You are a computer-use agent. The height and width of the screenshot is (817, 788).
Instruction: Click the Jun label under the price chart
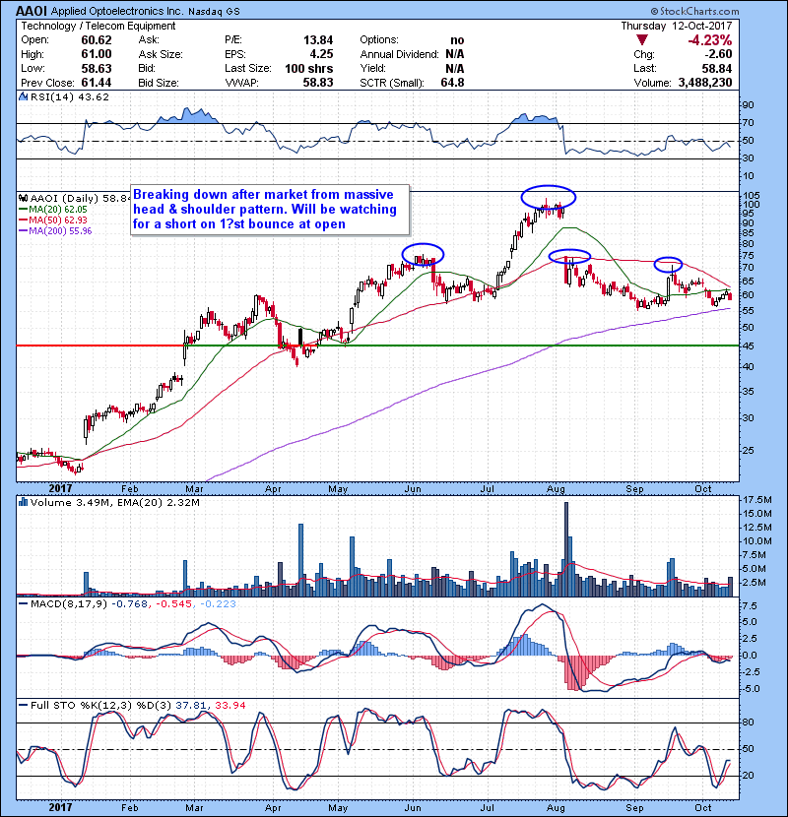click(x=413, y=489)
